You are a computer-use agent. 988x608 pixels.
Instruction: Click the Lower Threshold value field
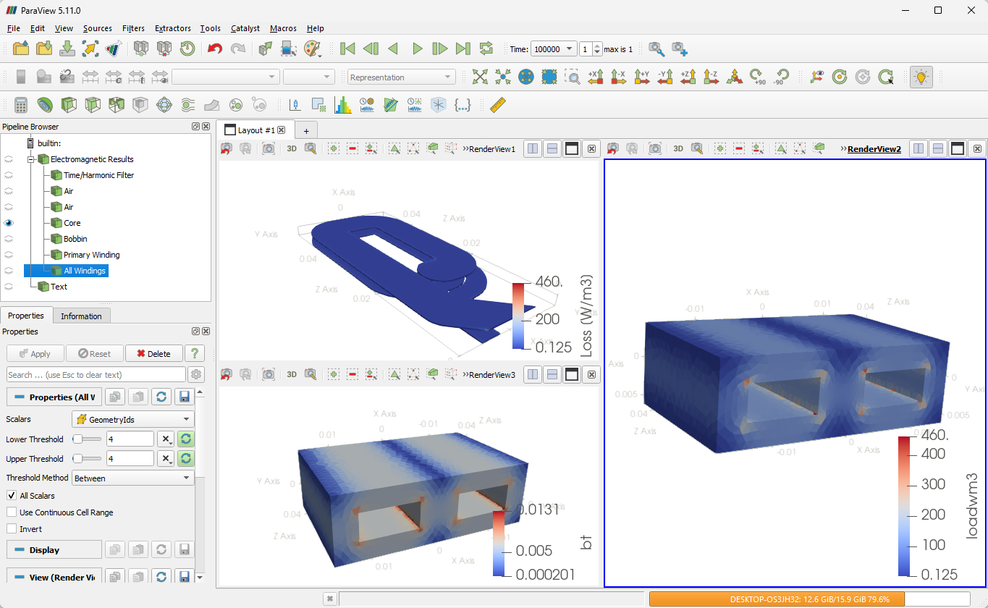[x=130, y=439]
